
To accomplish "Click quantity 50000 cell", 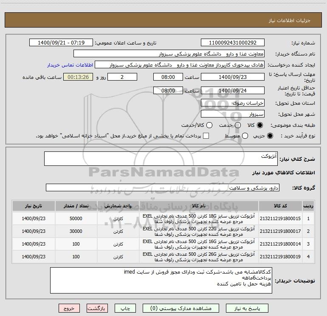I will click(x=76, y=218).
